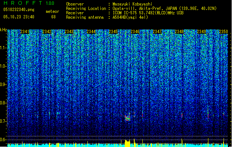Screen dimensions: 232x147
Task: Select the filename 0510232340.png
Action: (x=19, y=10)
